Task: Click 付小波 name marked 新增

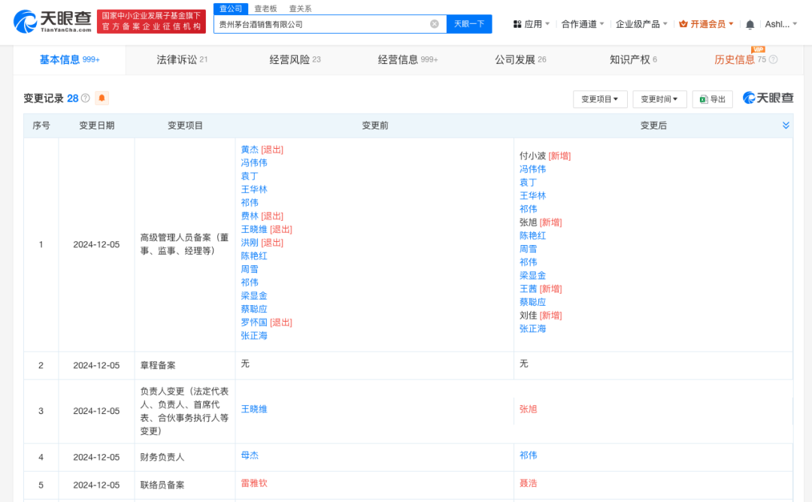Action: coord(532,156)
